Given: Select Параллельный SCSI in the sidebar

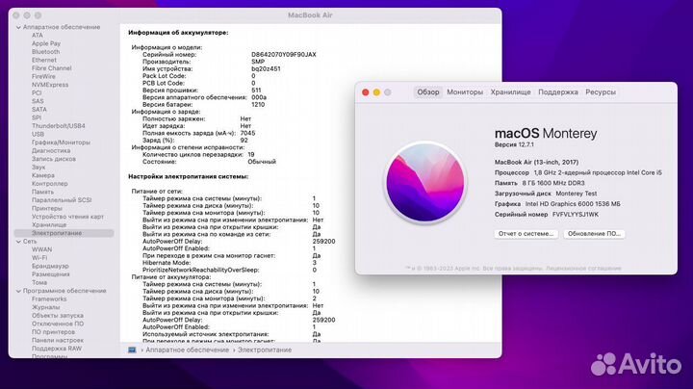Looking at the screenshot, I should click(62, 200).
